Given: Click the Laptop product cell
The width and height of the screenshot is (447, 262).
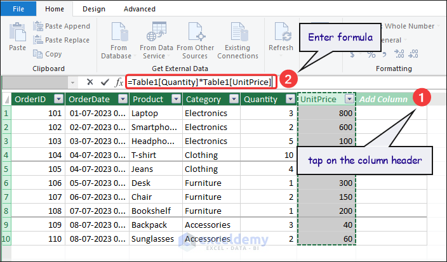Looking at the screenshot, I should point(156,114).
